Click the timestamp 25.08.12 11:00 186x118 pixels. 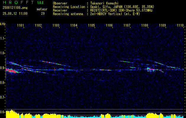(x=15, y=14)
